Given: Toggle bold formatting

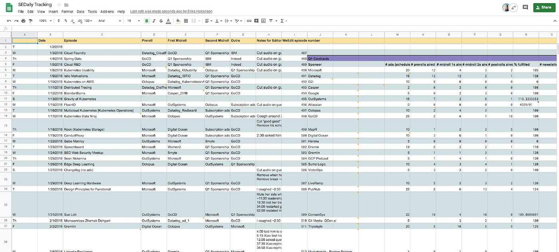Looking at the screenshot, I should pos(147,21).
